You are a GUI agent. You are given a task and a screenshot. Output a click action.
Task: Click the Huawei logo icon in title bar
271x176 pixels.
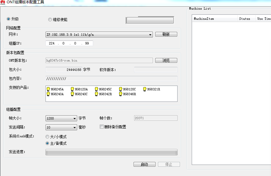click(3, 2)
